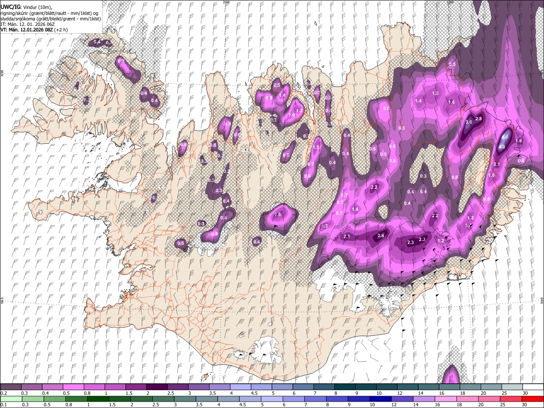Click the 'rigning/skúrir (grænt/blátt/rautt - mm/1klst) og' line
The height and width of the screenshot is (408, 544).
(x=49, y=13)
